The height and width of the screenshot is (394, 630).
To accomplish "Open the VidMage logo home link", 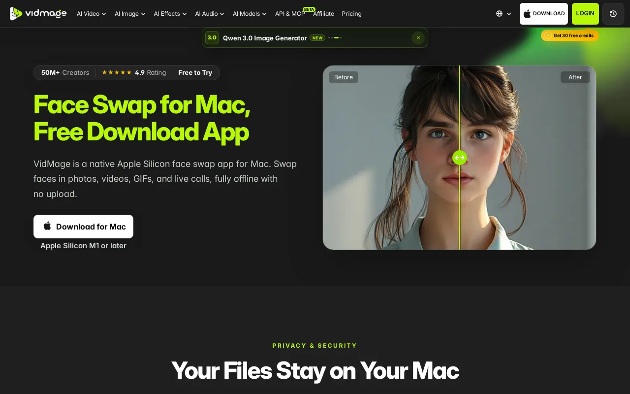I will coord(38,13).
